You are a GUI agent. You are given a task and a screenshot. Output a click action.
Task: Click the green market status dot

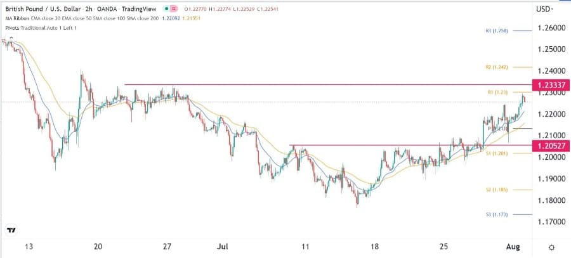166,8
